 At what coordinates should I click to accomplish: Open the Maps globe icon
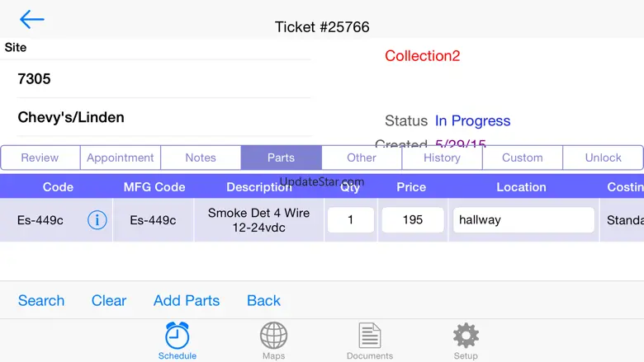point(273,336)
